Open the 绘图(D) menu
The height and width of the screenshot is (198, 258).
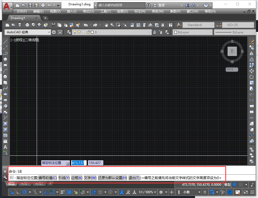(122, 11)
